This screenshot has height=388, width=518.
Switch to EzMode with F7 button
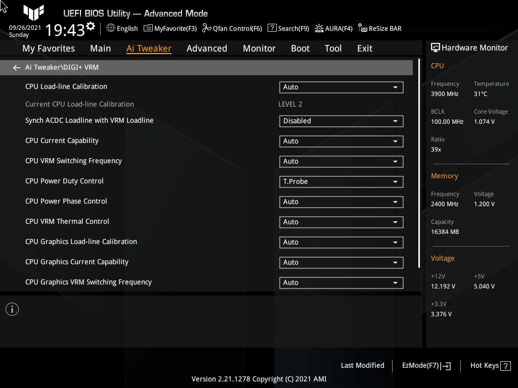pos(425,365)
